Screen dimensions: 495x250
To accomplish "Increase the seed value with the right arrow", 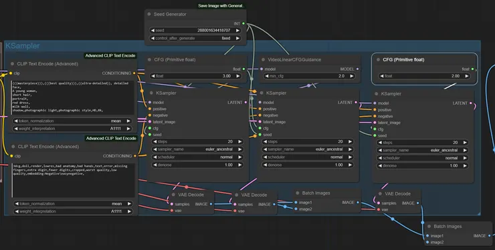I will [x=237, y=31].
